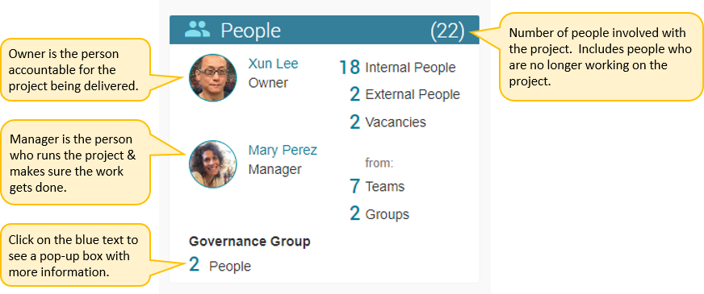Show the Governance Group 2 People details

click(194, 265)
